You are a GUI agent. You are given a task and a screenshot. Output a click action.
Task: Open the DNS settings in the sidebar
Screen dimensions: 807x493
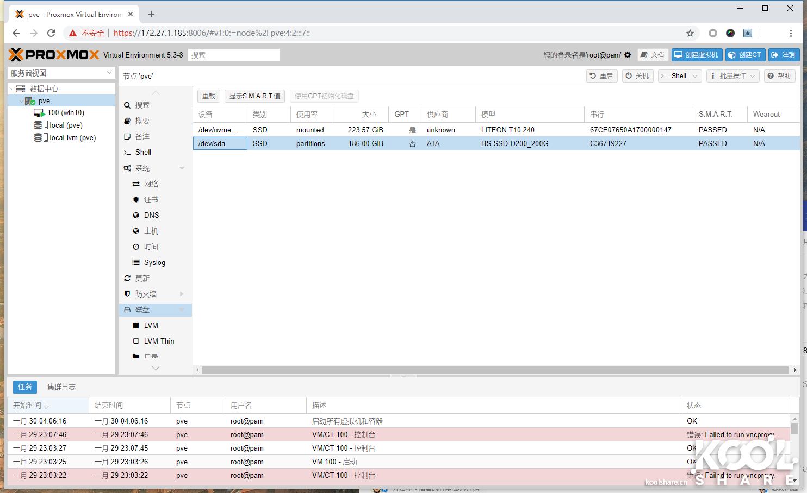[151, 215]
